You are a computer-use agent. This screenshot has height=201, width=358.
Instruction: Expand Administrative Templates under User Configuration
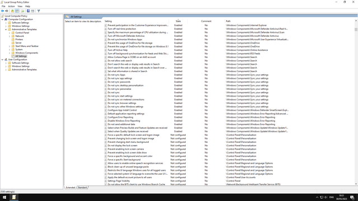[6, 69]
